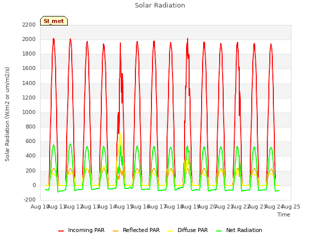Toggle the Incoming PAR legend entry
This screenshot has height=240, width=321.
click(81, 230)
